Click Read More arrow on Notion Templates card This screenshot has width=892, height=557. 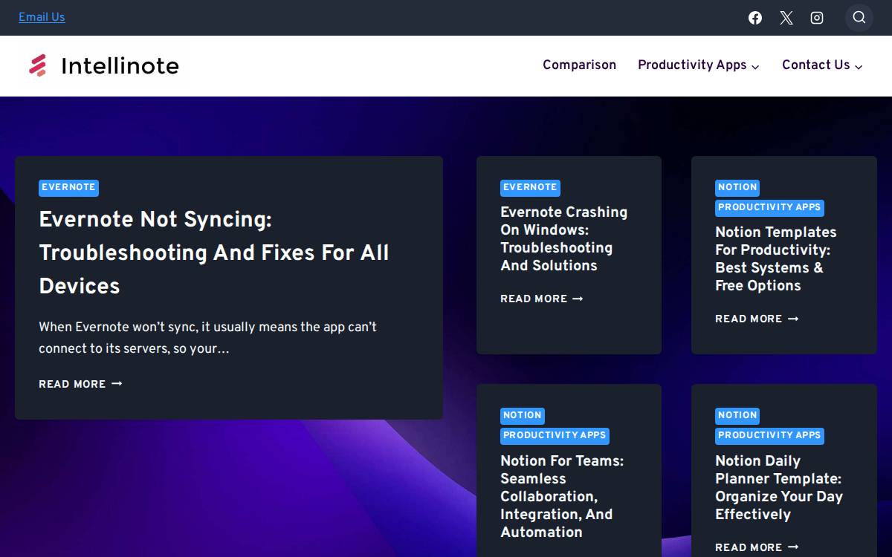tap(793, 319)
